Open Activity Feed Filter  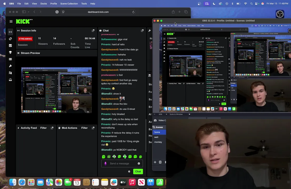43,128
